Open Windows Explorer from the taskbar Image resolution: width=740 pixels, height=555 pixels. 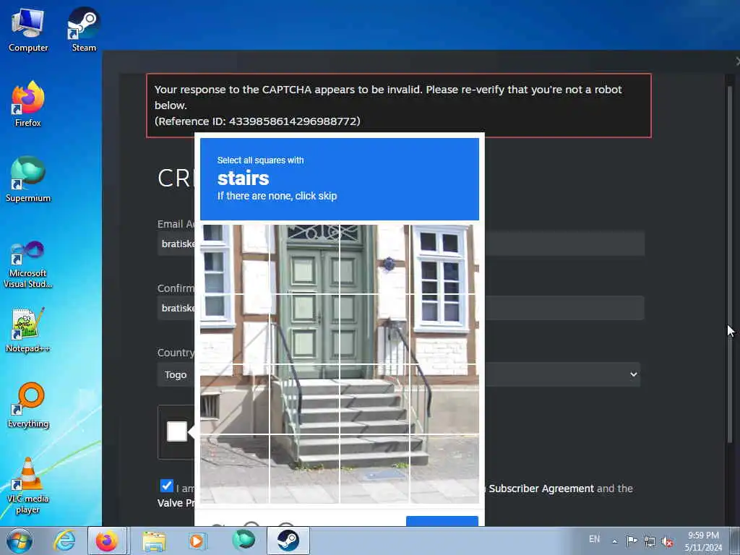point(154,541)
